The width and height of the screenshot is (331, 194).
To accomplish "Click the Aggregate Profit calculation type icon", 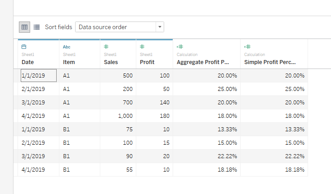I will [x=179, y=47].
